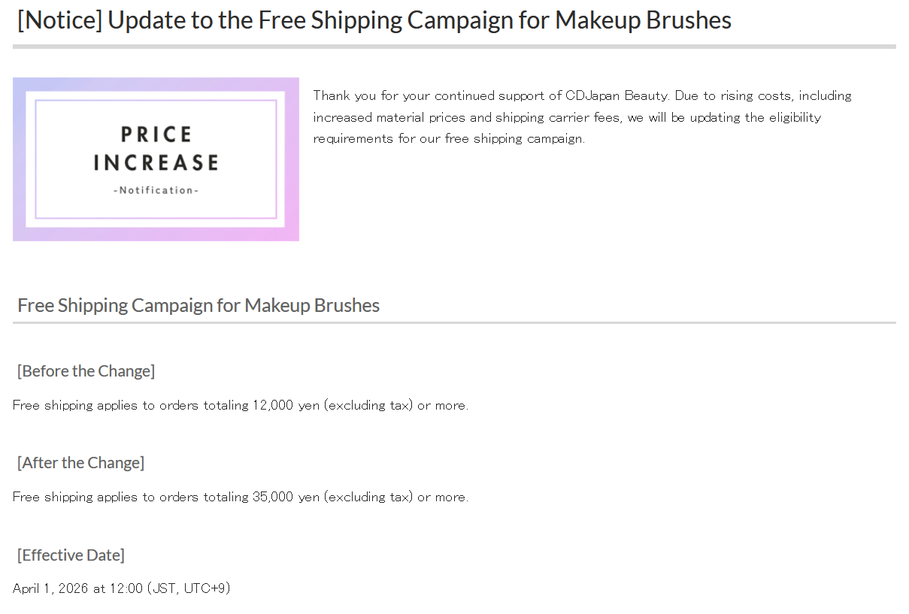Viewport: 909px width, 614px height.
Task: Click the gray divider line under the page title
Action: click(x=454, y=47)
